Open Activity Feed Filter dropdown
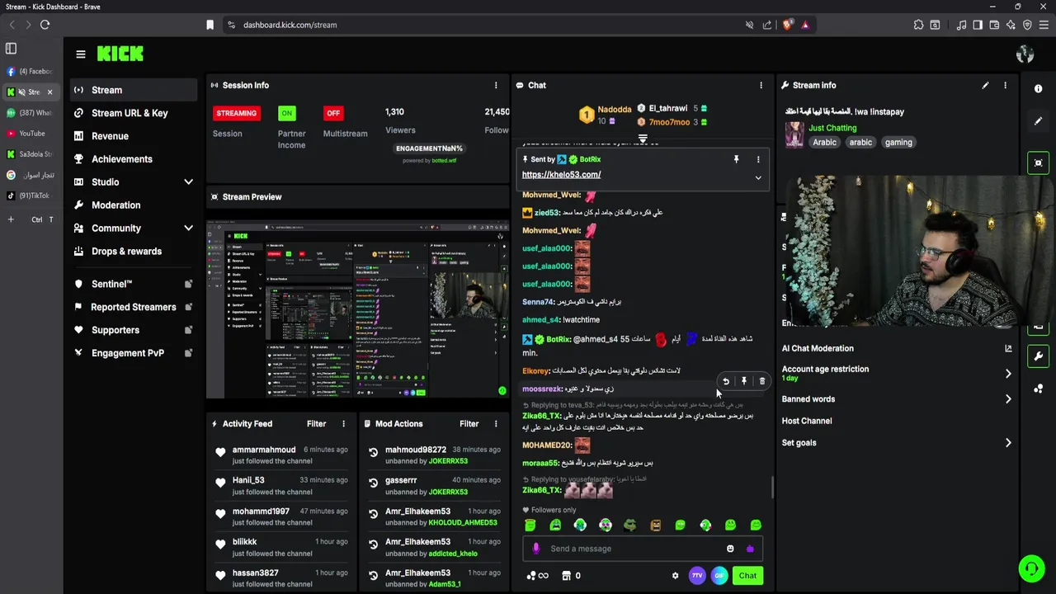Screen dimensions: 1056x594 316,424
